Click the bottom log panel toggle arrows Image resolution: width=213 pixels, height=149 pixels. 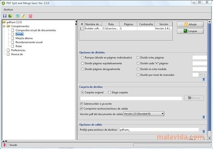point(5,141)
